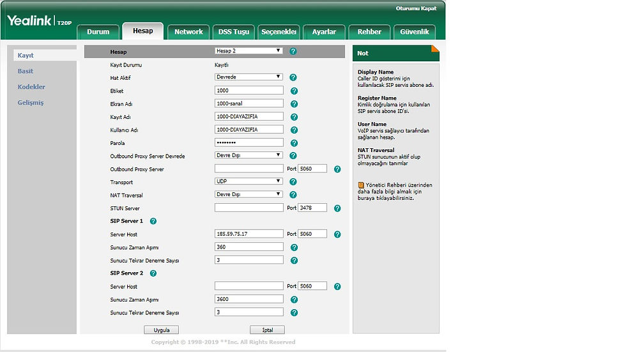Click help icon beside Outbound Proxy Server port
This screenshot has height=352, width=626.
click(337, 169)
